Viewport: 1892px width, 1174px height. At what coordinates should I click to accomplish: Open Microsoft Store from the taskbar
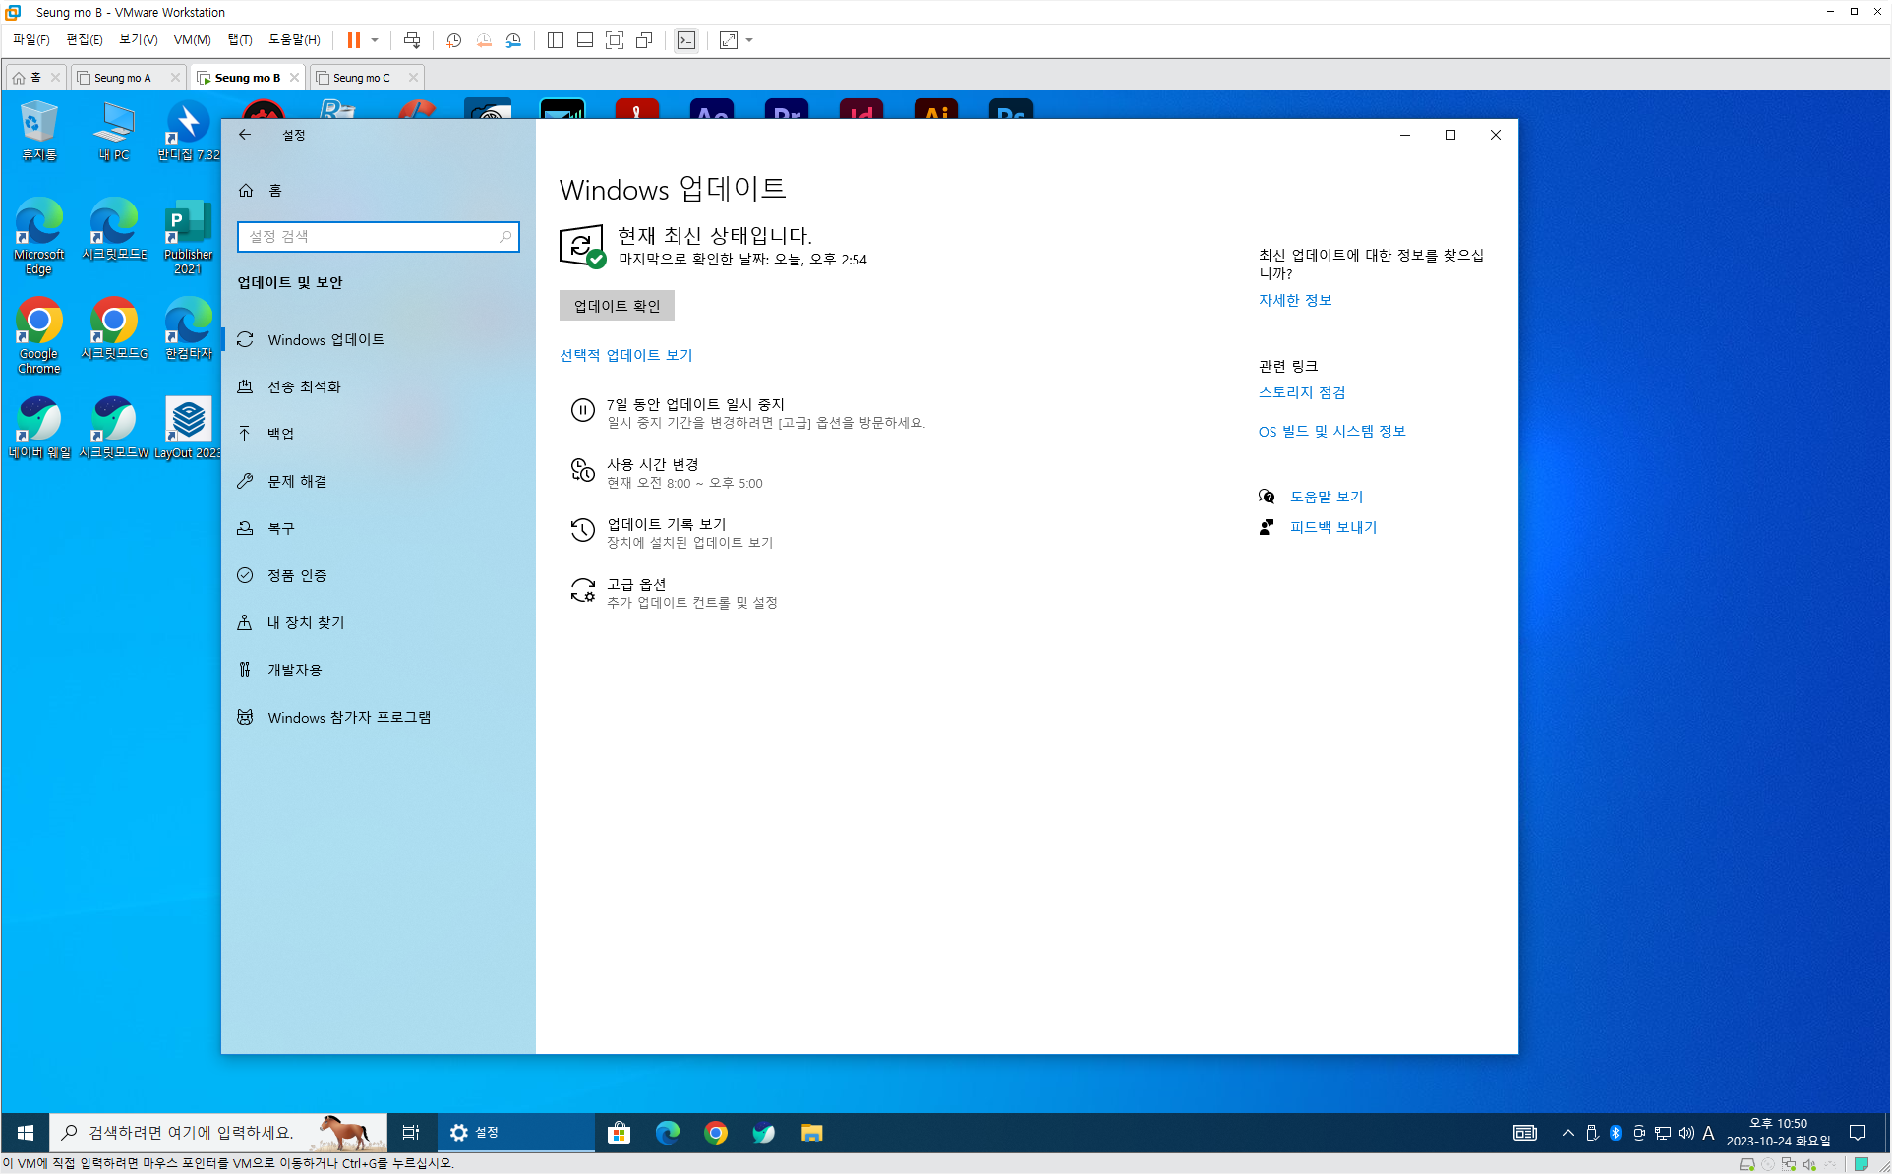tap(620, 1133)
